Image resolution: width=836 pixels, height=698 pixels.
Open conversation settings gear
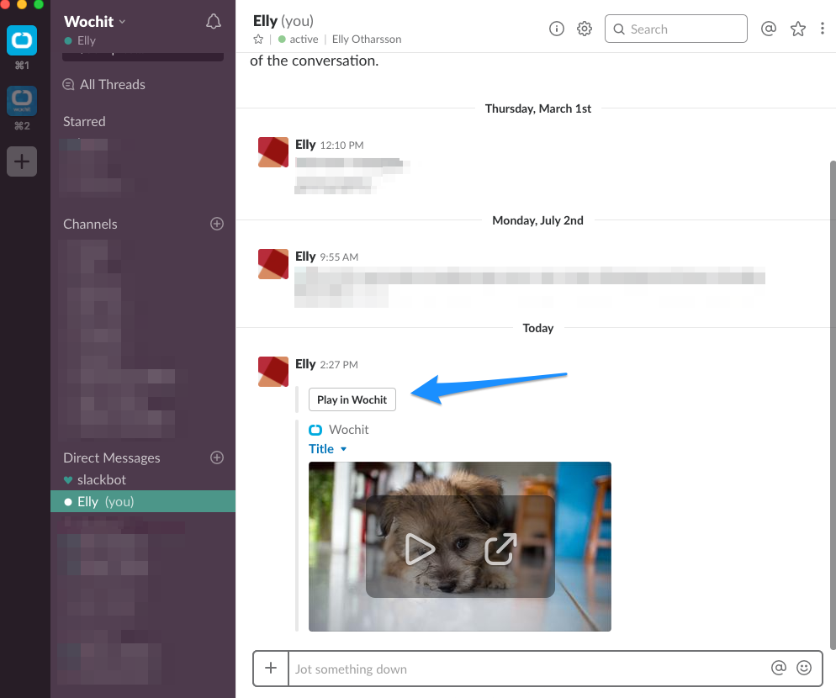pos(585,29)
